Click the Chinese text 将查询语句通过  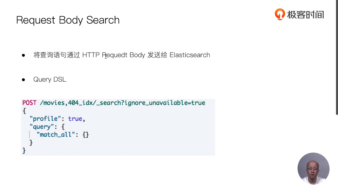coord(56,55)
